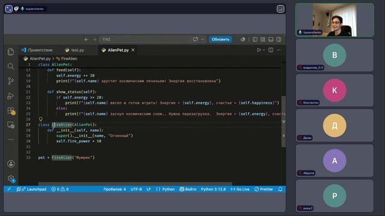This screenshot has width=385, height=216.
Task: Start Go Live server
Action: 240,190
